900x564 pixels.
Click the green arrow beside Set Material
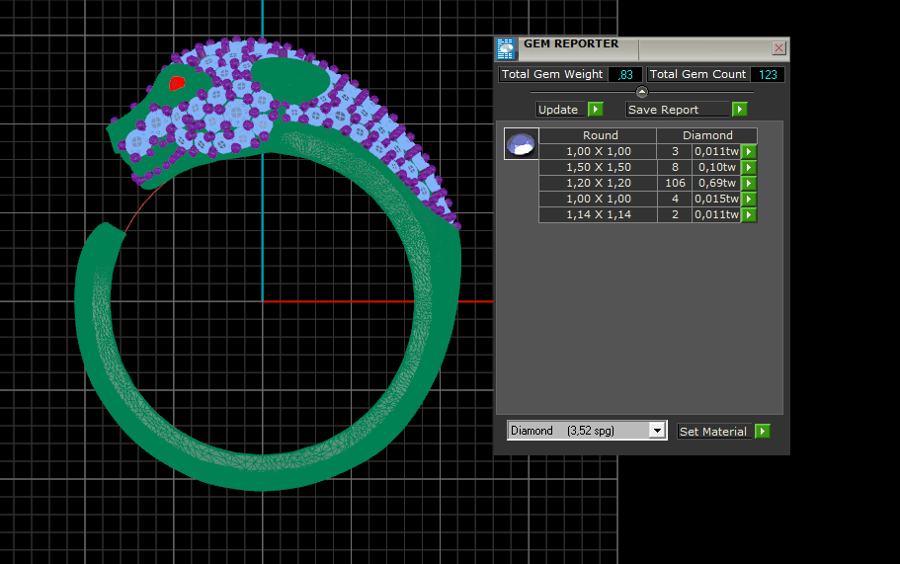point(762,432)
